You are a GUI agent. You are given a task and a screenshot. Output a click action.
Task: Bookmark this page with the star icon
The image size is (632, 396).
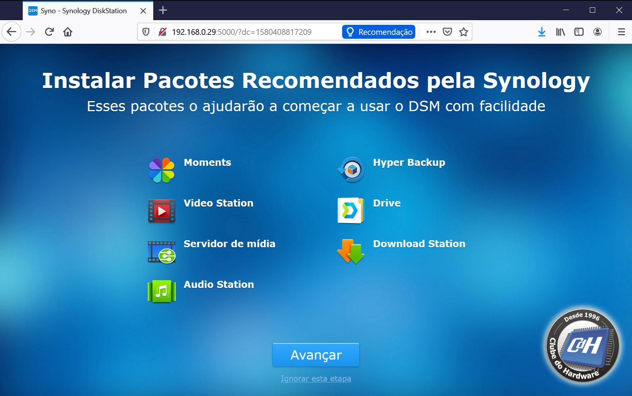pos(464,32)
